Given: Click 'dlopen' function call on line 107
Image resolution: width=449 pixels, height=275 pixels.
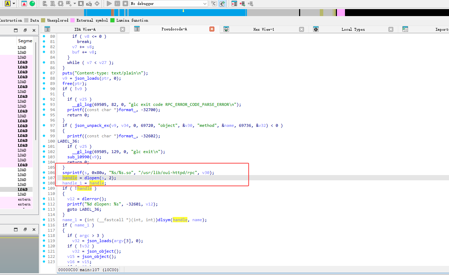Looking at the screenshot, I should coord(91,178).
